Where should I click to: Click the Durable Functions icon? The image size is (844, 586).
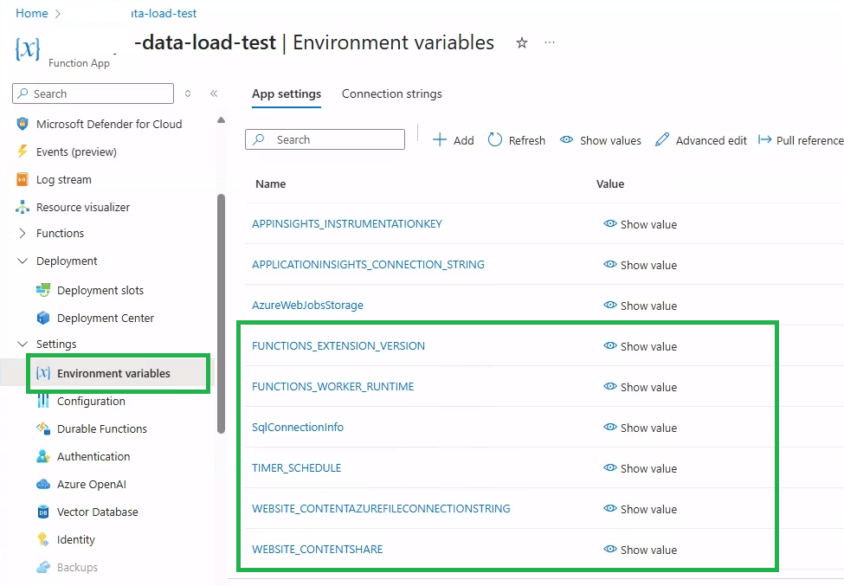[43, 428]
